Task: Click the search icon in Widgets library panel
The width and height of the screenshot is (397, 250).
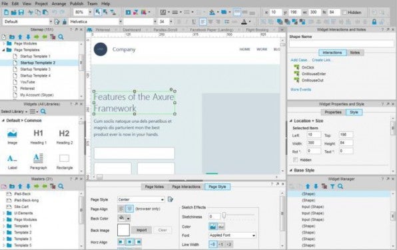Action: pyautogui.click(x=43, y=111)
